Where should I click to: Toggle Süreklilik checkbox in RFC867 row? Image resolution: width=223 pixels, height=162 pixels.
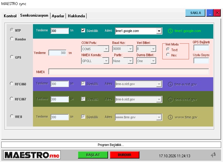83,99
